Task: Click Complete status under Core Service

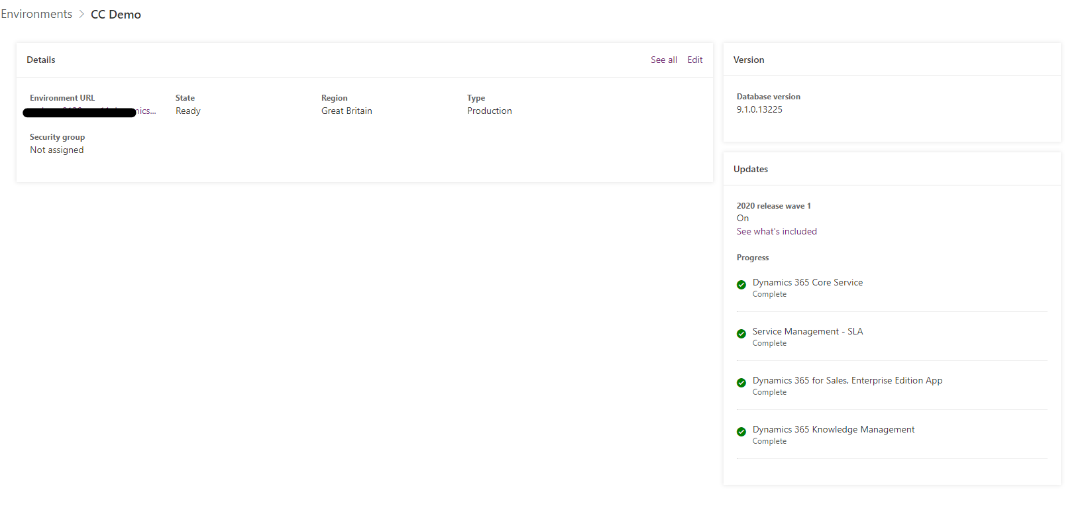Action: [769, 294]
